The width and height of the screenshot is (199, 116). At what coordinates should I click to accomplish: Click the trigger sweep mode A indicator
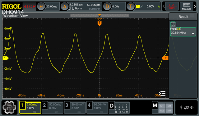click(159, 6)
